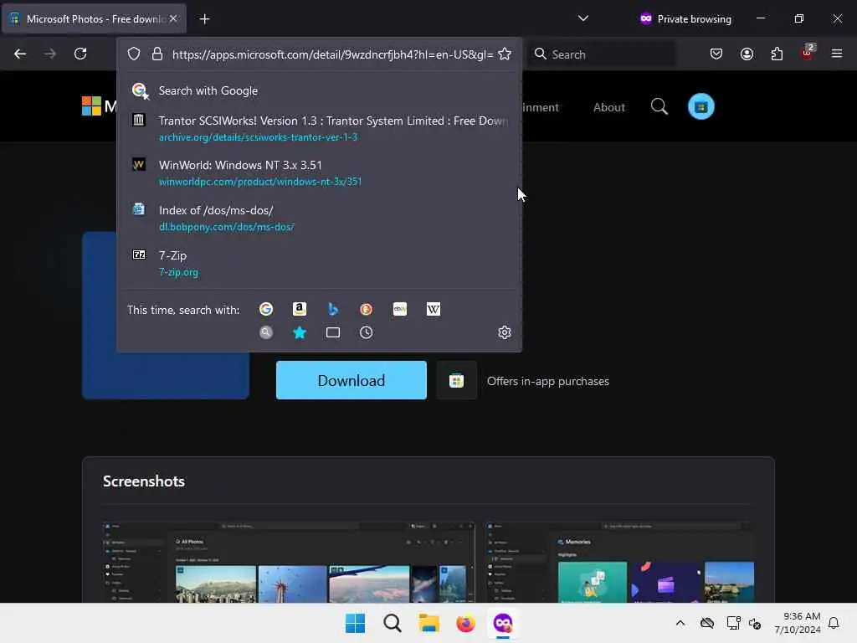Image resolution: width=857 pixels, height=643 pixels.
Task: Open Windows taskbar search
Action: 392,623
